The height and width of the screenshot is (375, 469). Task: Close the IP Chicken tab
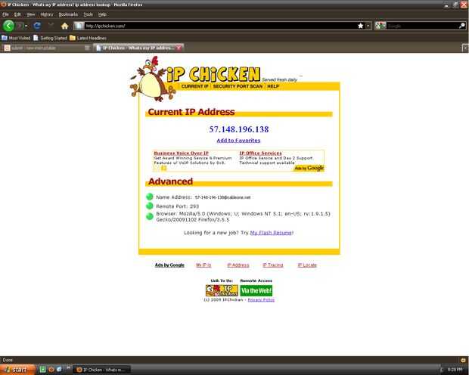click(179, 48)
